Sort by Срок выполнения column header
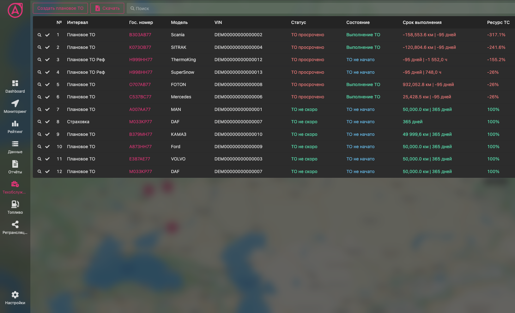The height and width of the screenshot is (313, 515). [x=422, y=22]
